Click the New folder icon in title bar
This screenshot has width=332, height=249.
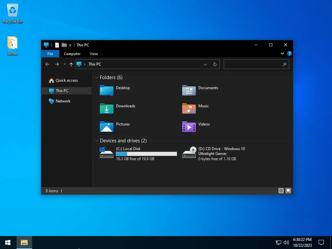(64, 45)
